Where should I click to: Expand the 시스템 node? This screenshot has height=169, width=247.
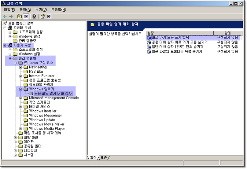pos(15,155)
